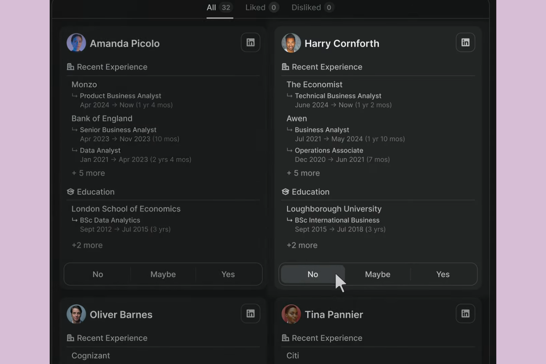Expand '+ 5 more' experience for Harry Cornforth
This screenshot has height=364, width=546.
(x=303, y=173)
